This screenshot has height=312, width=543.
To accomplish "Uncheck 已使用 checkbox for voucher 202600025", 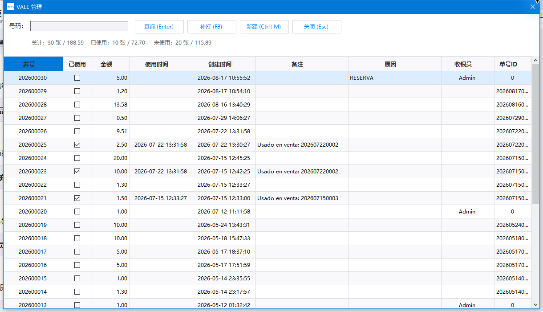I will (x=77, y=145).
